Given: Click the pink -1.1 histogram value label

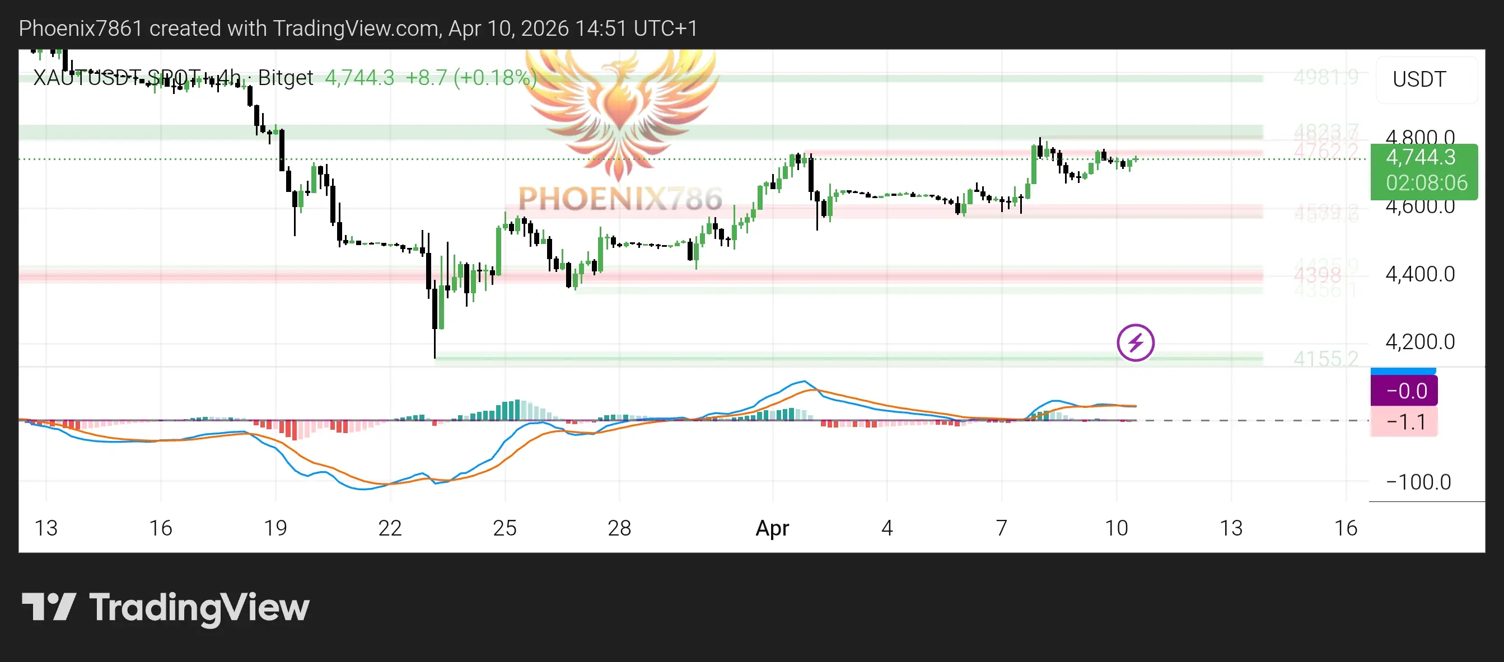Looking at the screenshot, I should (x=1405, y=422).
